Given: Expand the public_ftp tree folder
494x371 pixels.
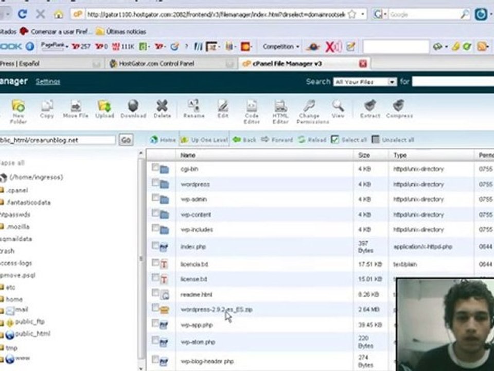Looking at the screenshot, I should click(x=2, y=322).
